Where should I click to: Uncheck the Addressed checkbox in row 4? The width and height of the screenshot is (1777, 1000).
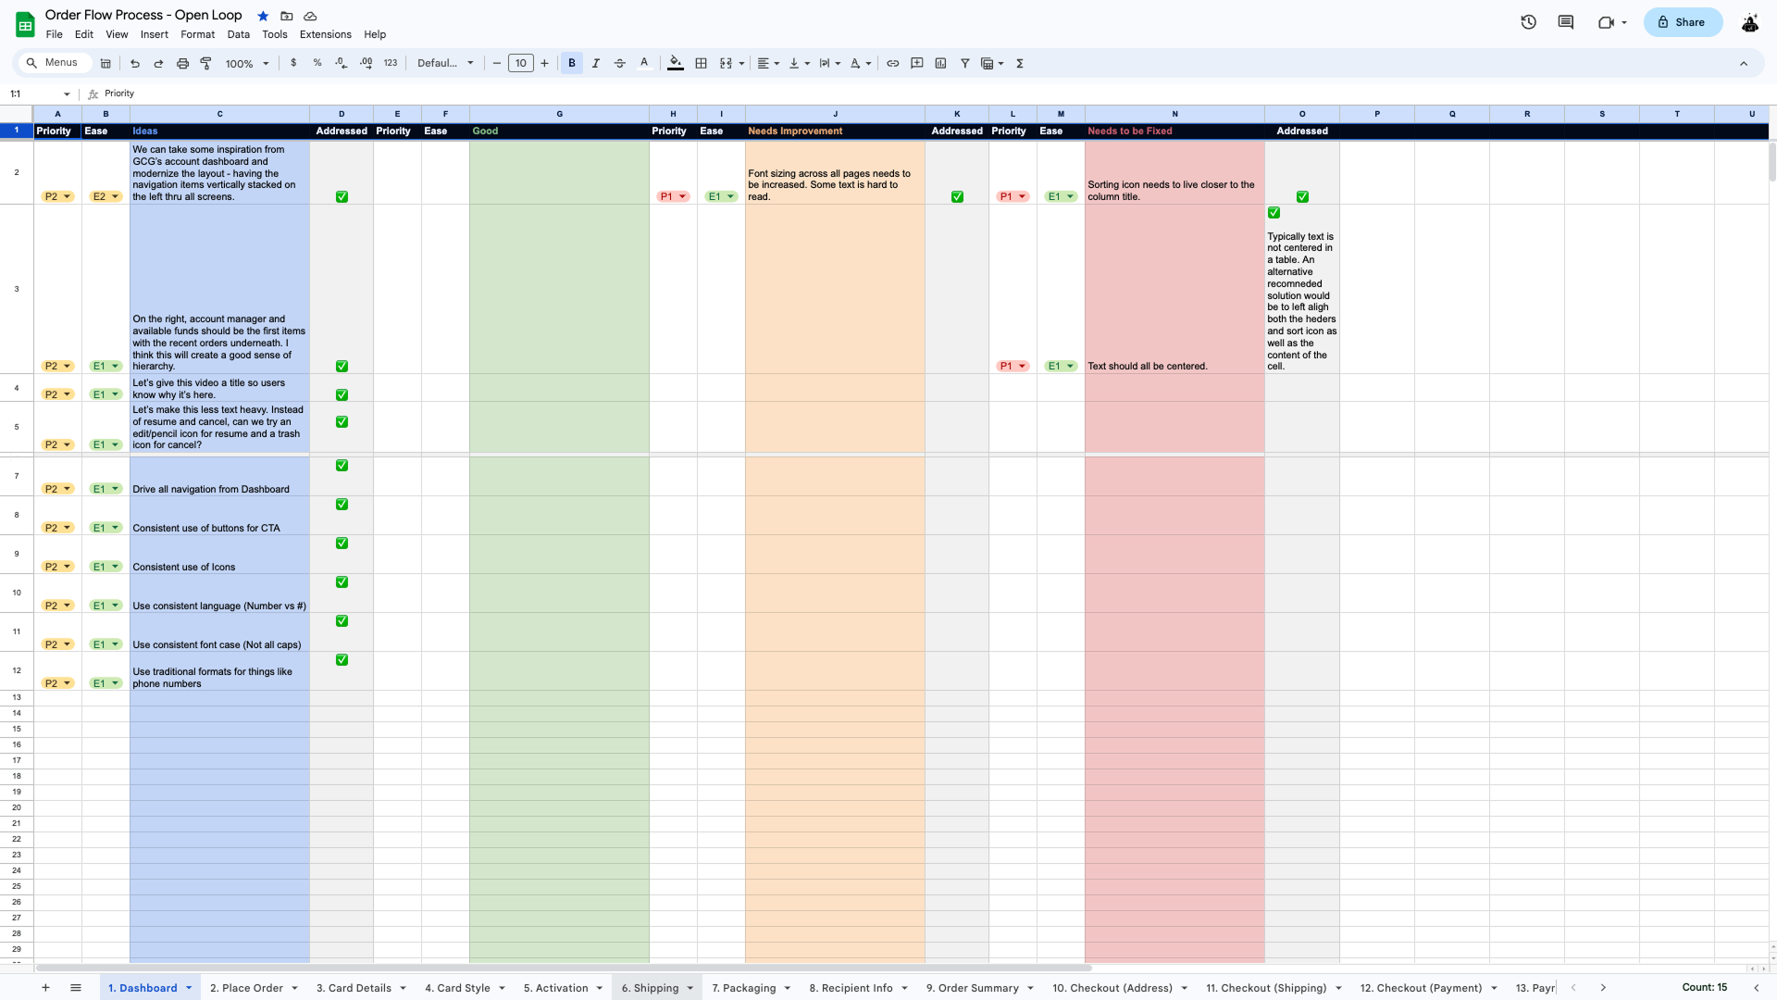tap(342, 395)
